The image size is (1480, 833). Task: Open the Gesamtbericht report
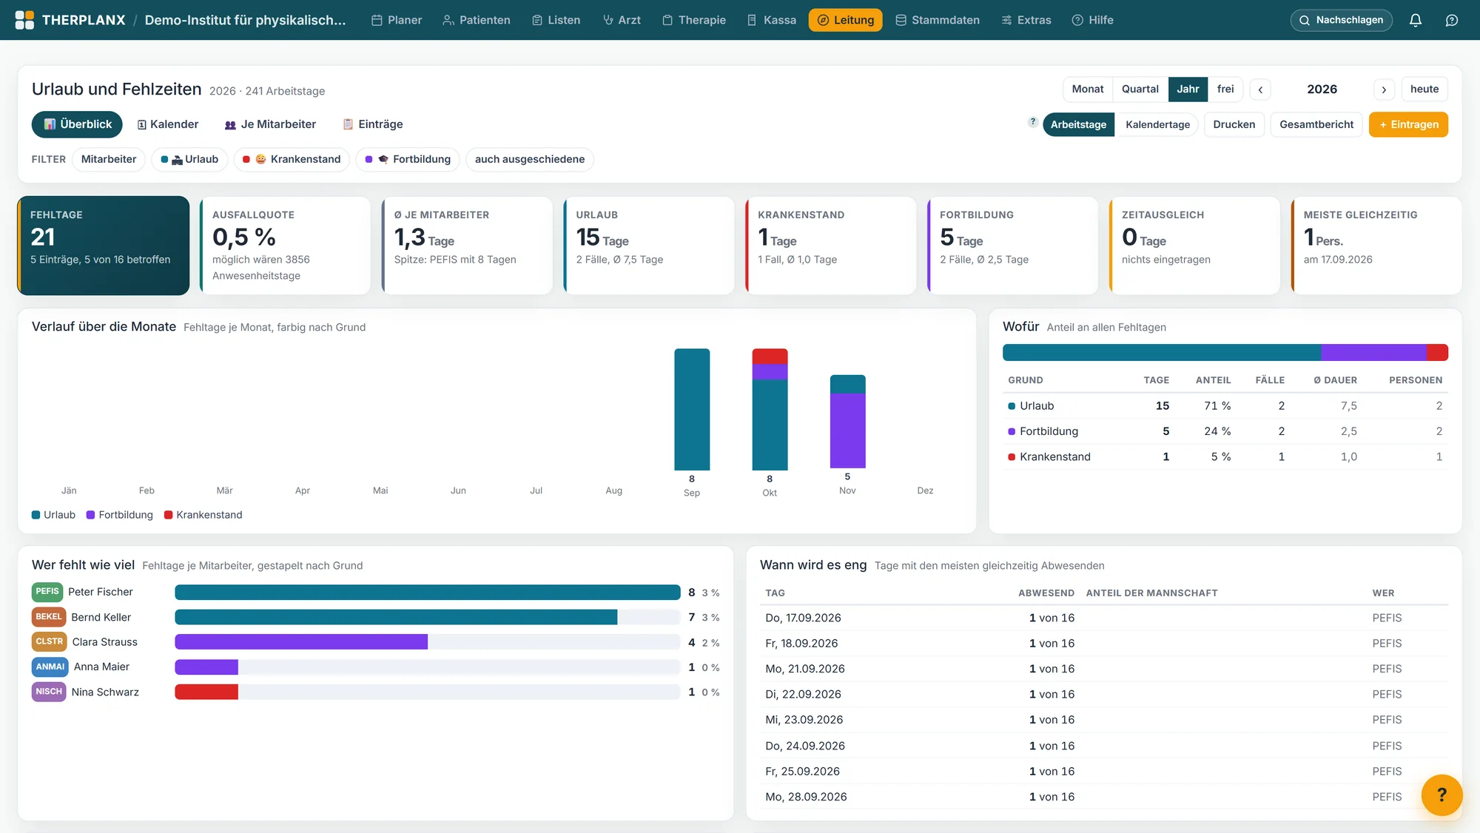click(1316, 124)
